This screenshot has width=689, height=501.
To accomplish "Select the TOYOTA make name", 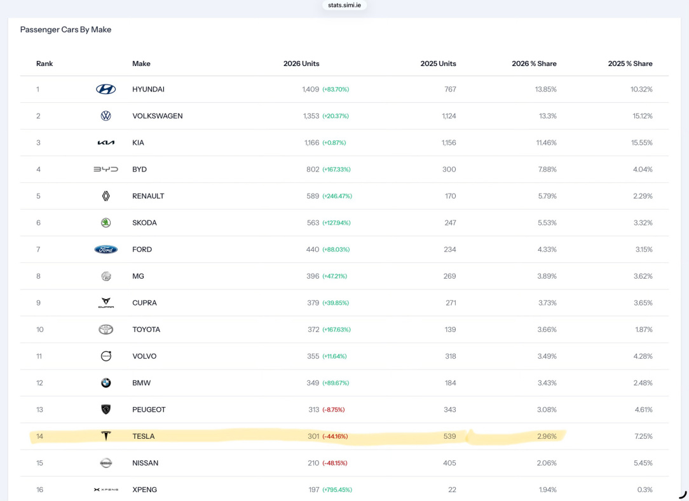I will 146,330.
